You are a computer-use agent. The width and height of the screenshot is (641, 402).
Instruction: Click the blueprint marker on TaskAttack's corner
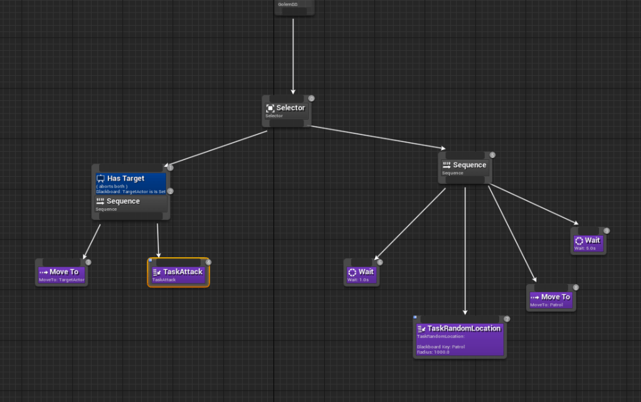(151, 260)
